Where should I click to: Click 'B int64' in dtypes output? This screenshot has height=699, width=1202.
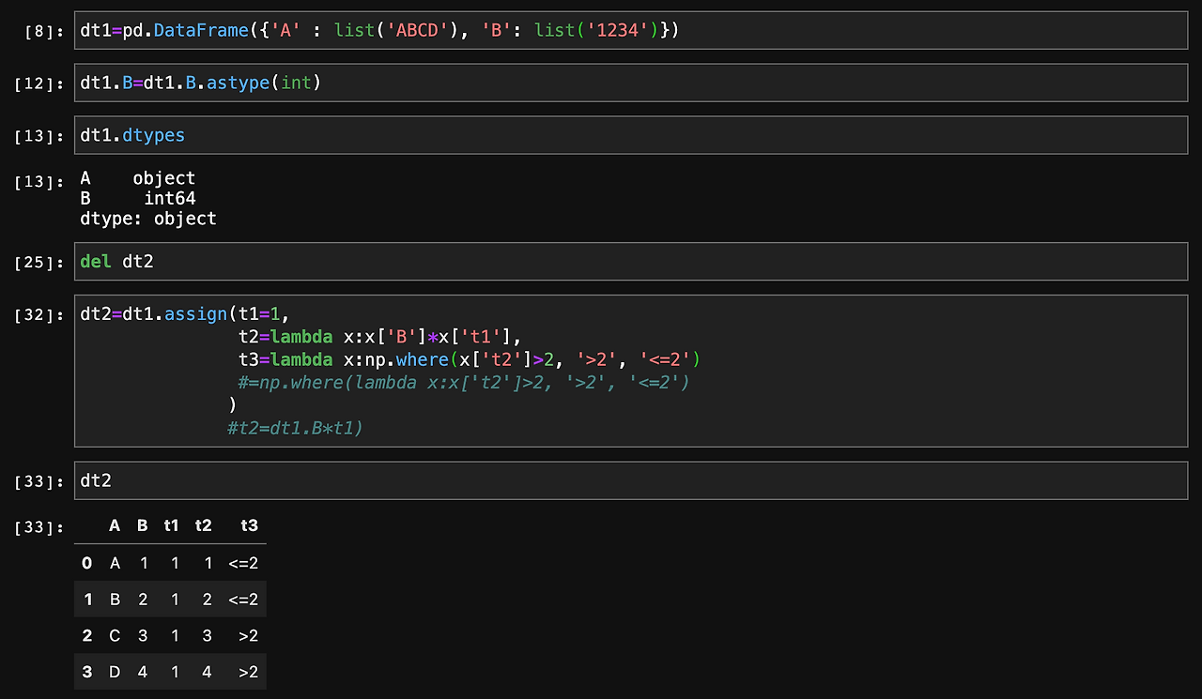(138, 198)
